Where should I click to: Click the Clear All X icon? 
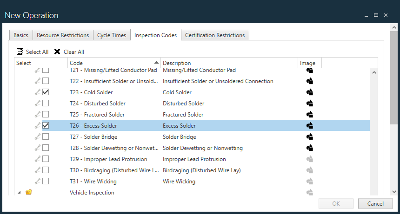57,52
